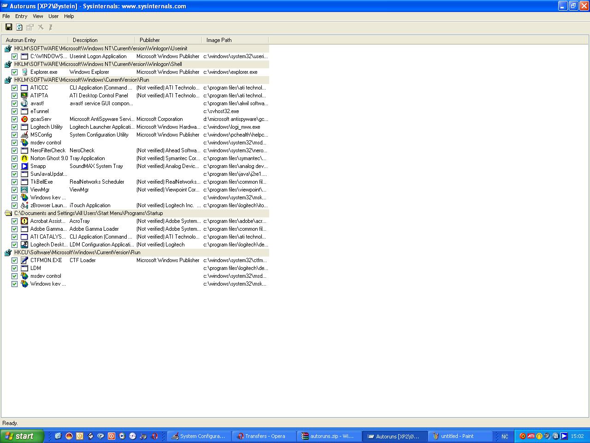Select the Winlogon\Userinit registry key row

point(136,48)
